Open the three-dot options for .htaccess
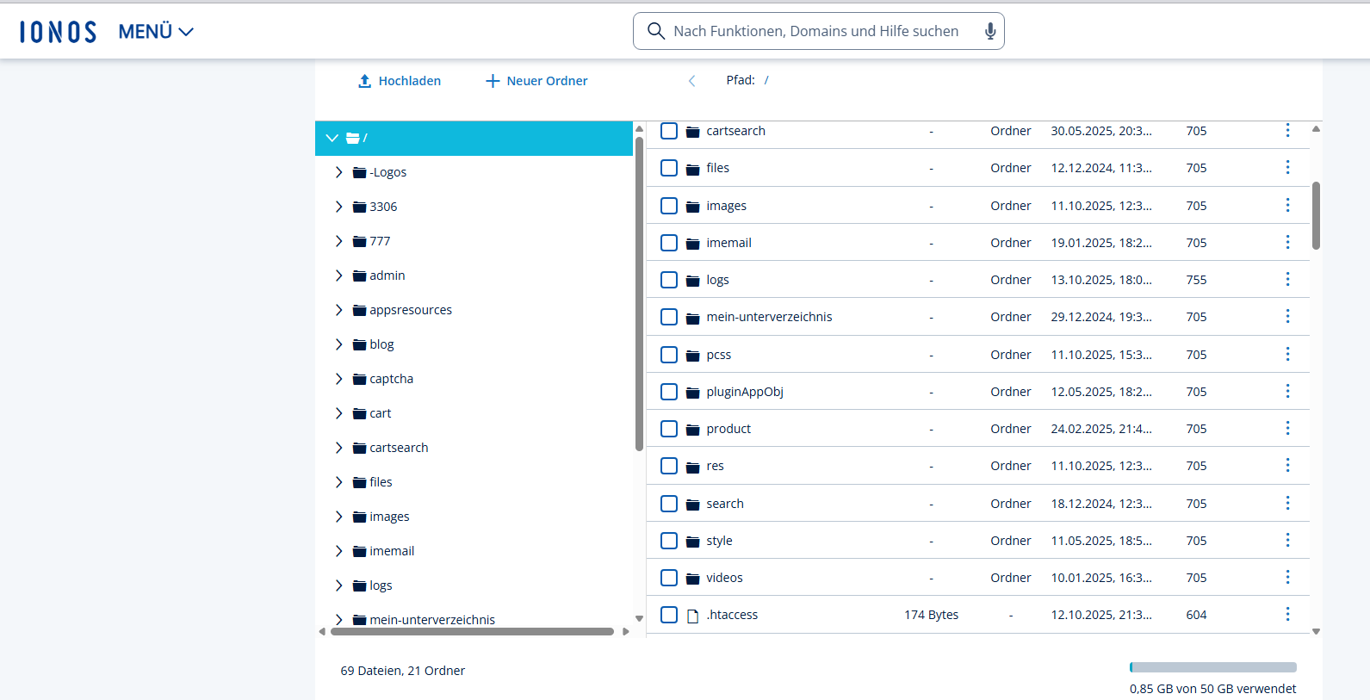Image resolution: width=1370 pixels, height=700 pixels. [x=1287, y=614]
